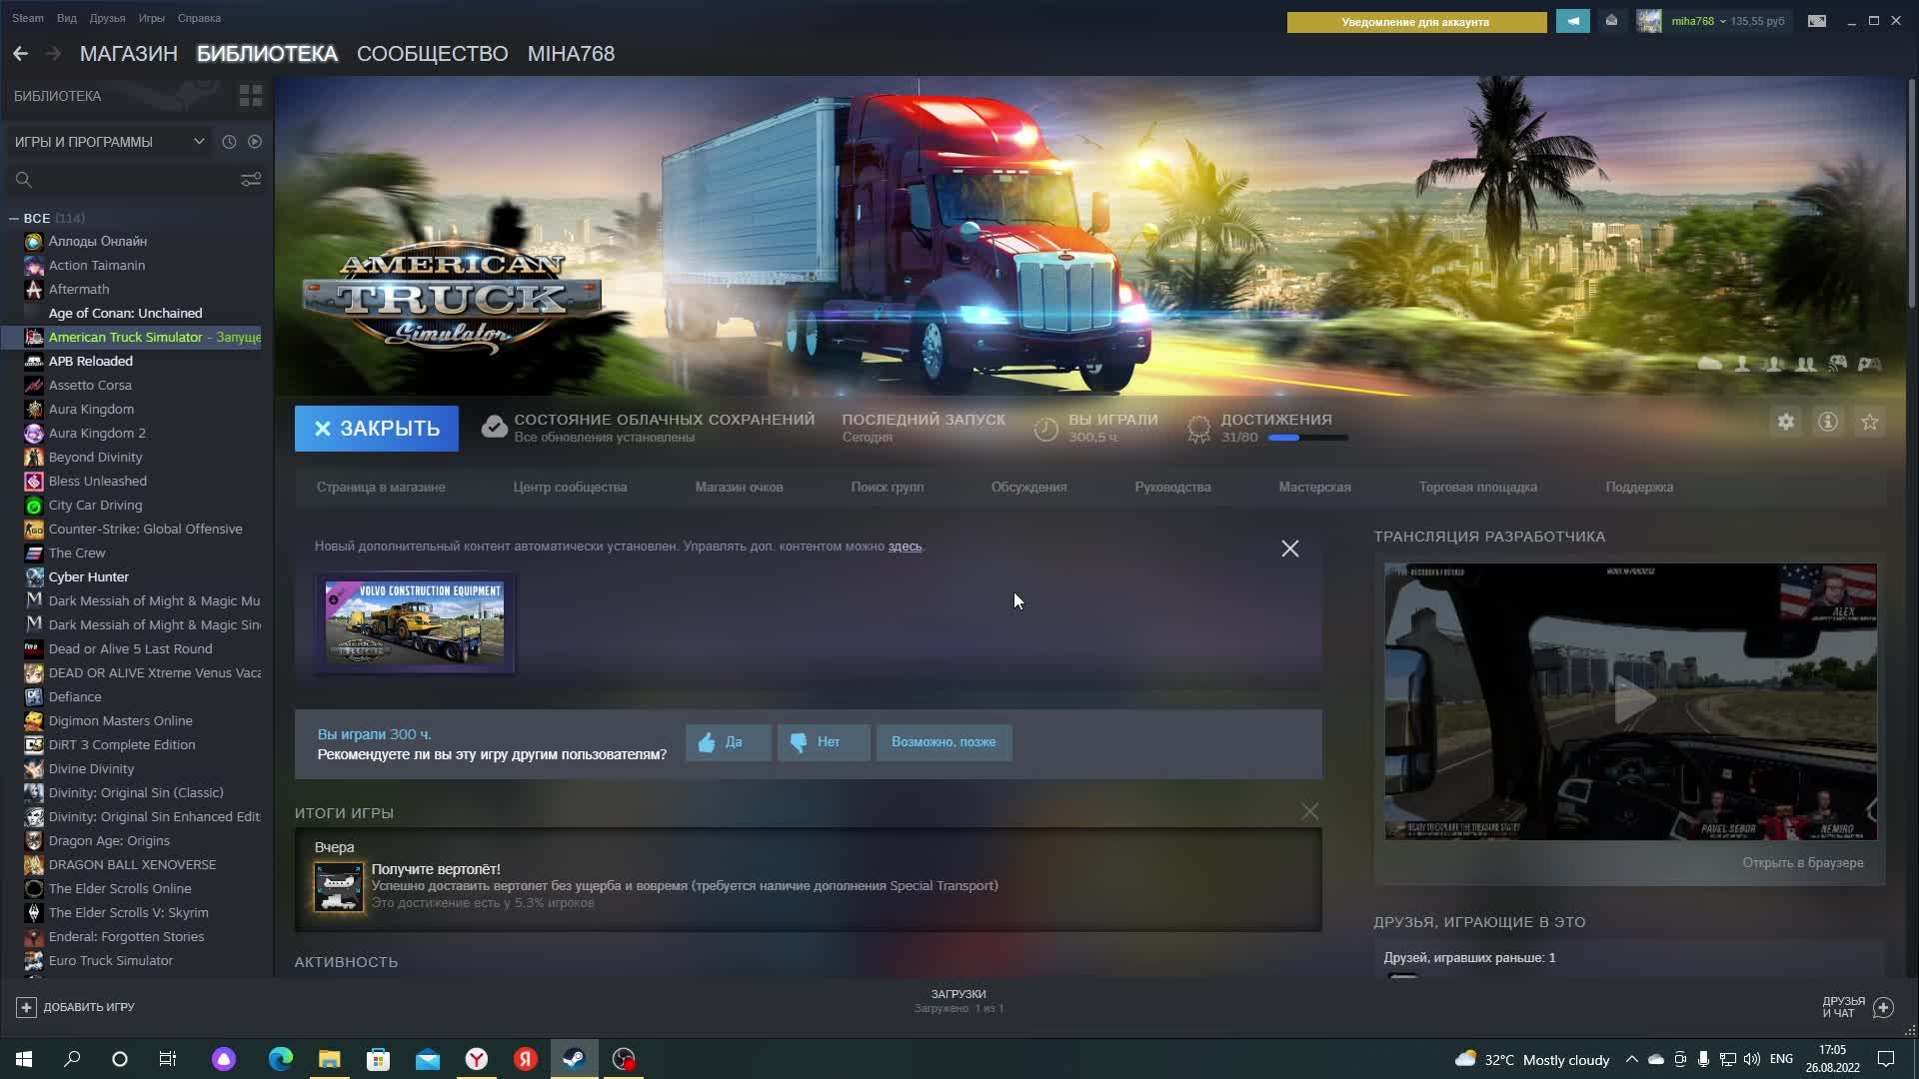Open the Мастерская tab
The height and width of the screenshot is (1079, 1919).
pyautogui.click(x=1314, y=488)
